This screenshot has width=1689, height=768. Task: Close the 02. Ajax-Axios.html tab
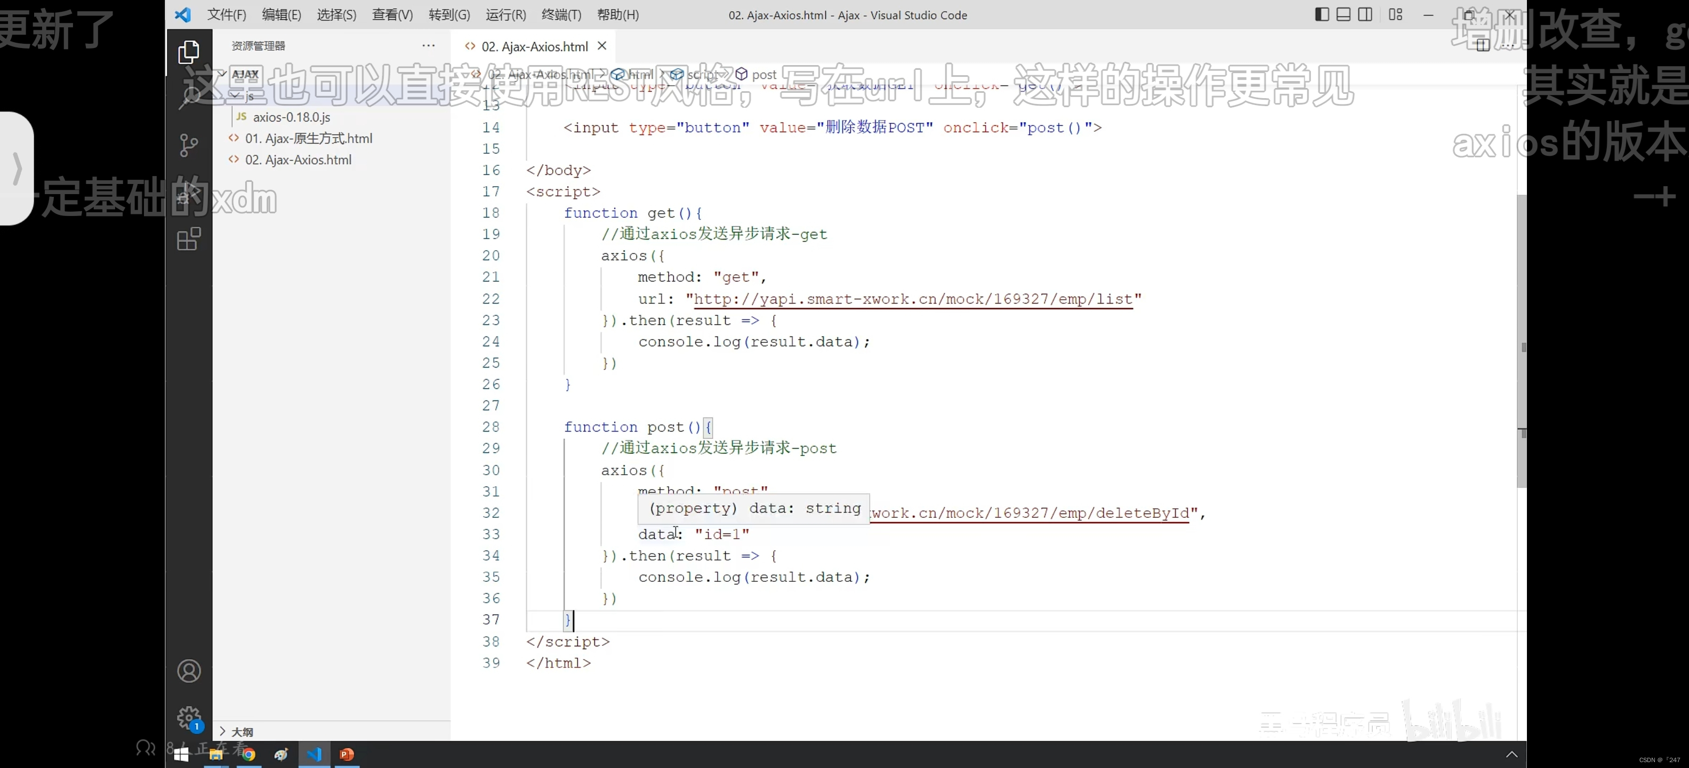pyautogui.click(x=602, y=46)
